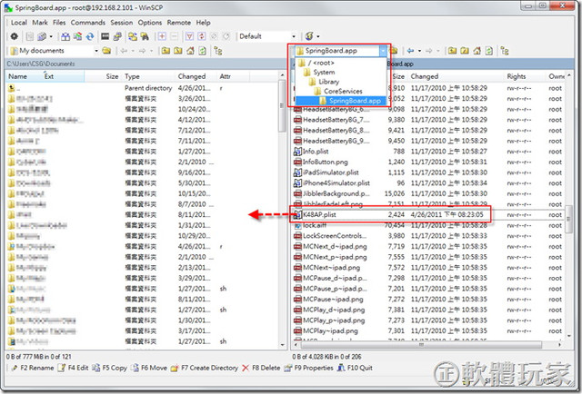Open the Commands menu

click(x=88, y=23)
